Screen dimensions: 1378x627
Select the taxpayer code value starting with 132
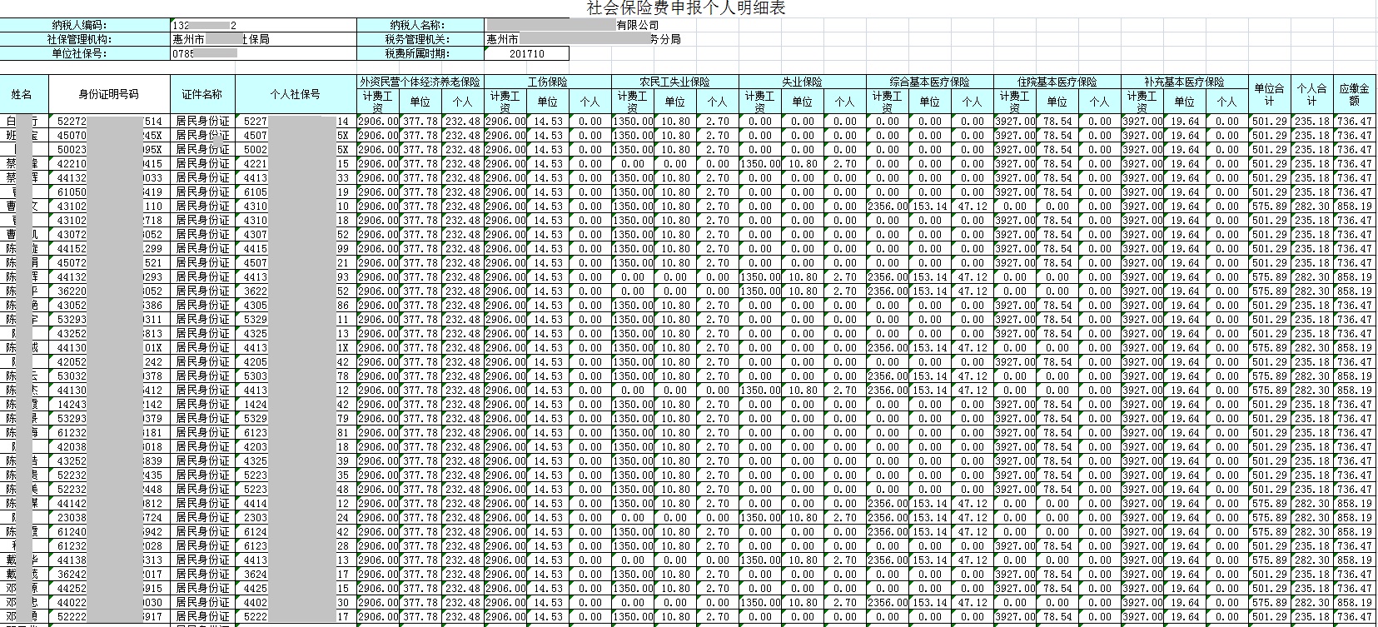pyautogui.click(x=263, y=25)
